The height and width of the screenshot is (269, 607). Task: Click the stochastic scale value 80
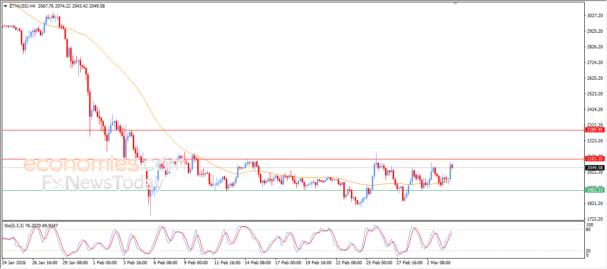(x=589, y=230)
